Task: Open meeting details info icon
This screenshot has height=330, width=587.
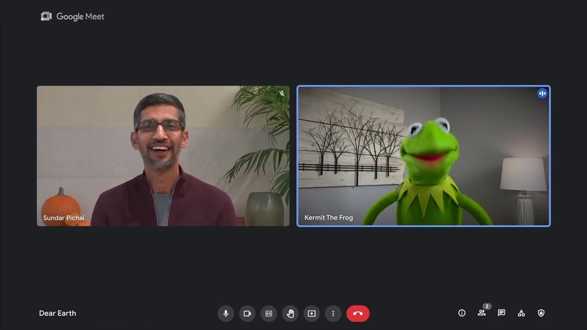Action: pyautogui.click(x=462, y=313)
